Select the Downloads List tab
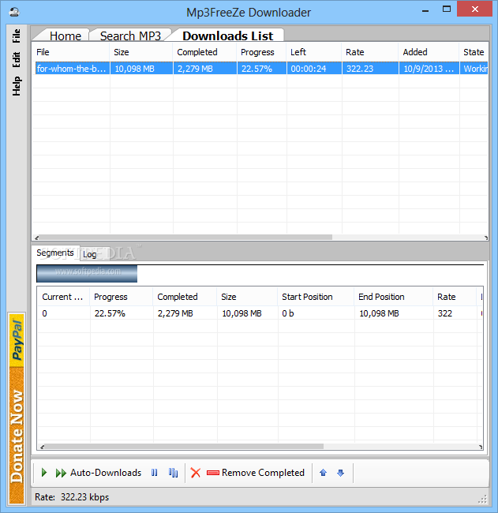The image size is (498, 513). point(228,36)
